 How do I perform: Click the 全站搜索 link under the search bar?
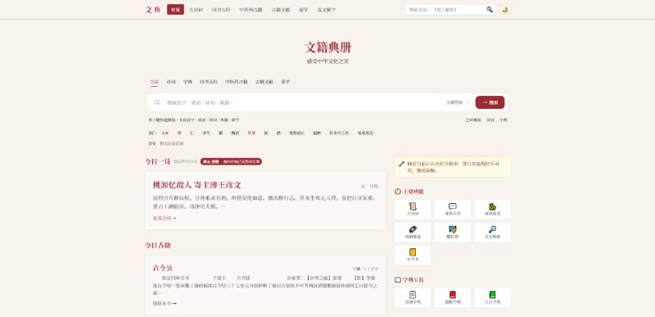pyautogui.click(x=473, y=120)
